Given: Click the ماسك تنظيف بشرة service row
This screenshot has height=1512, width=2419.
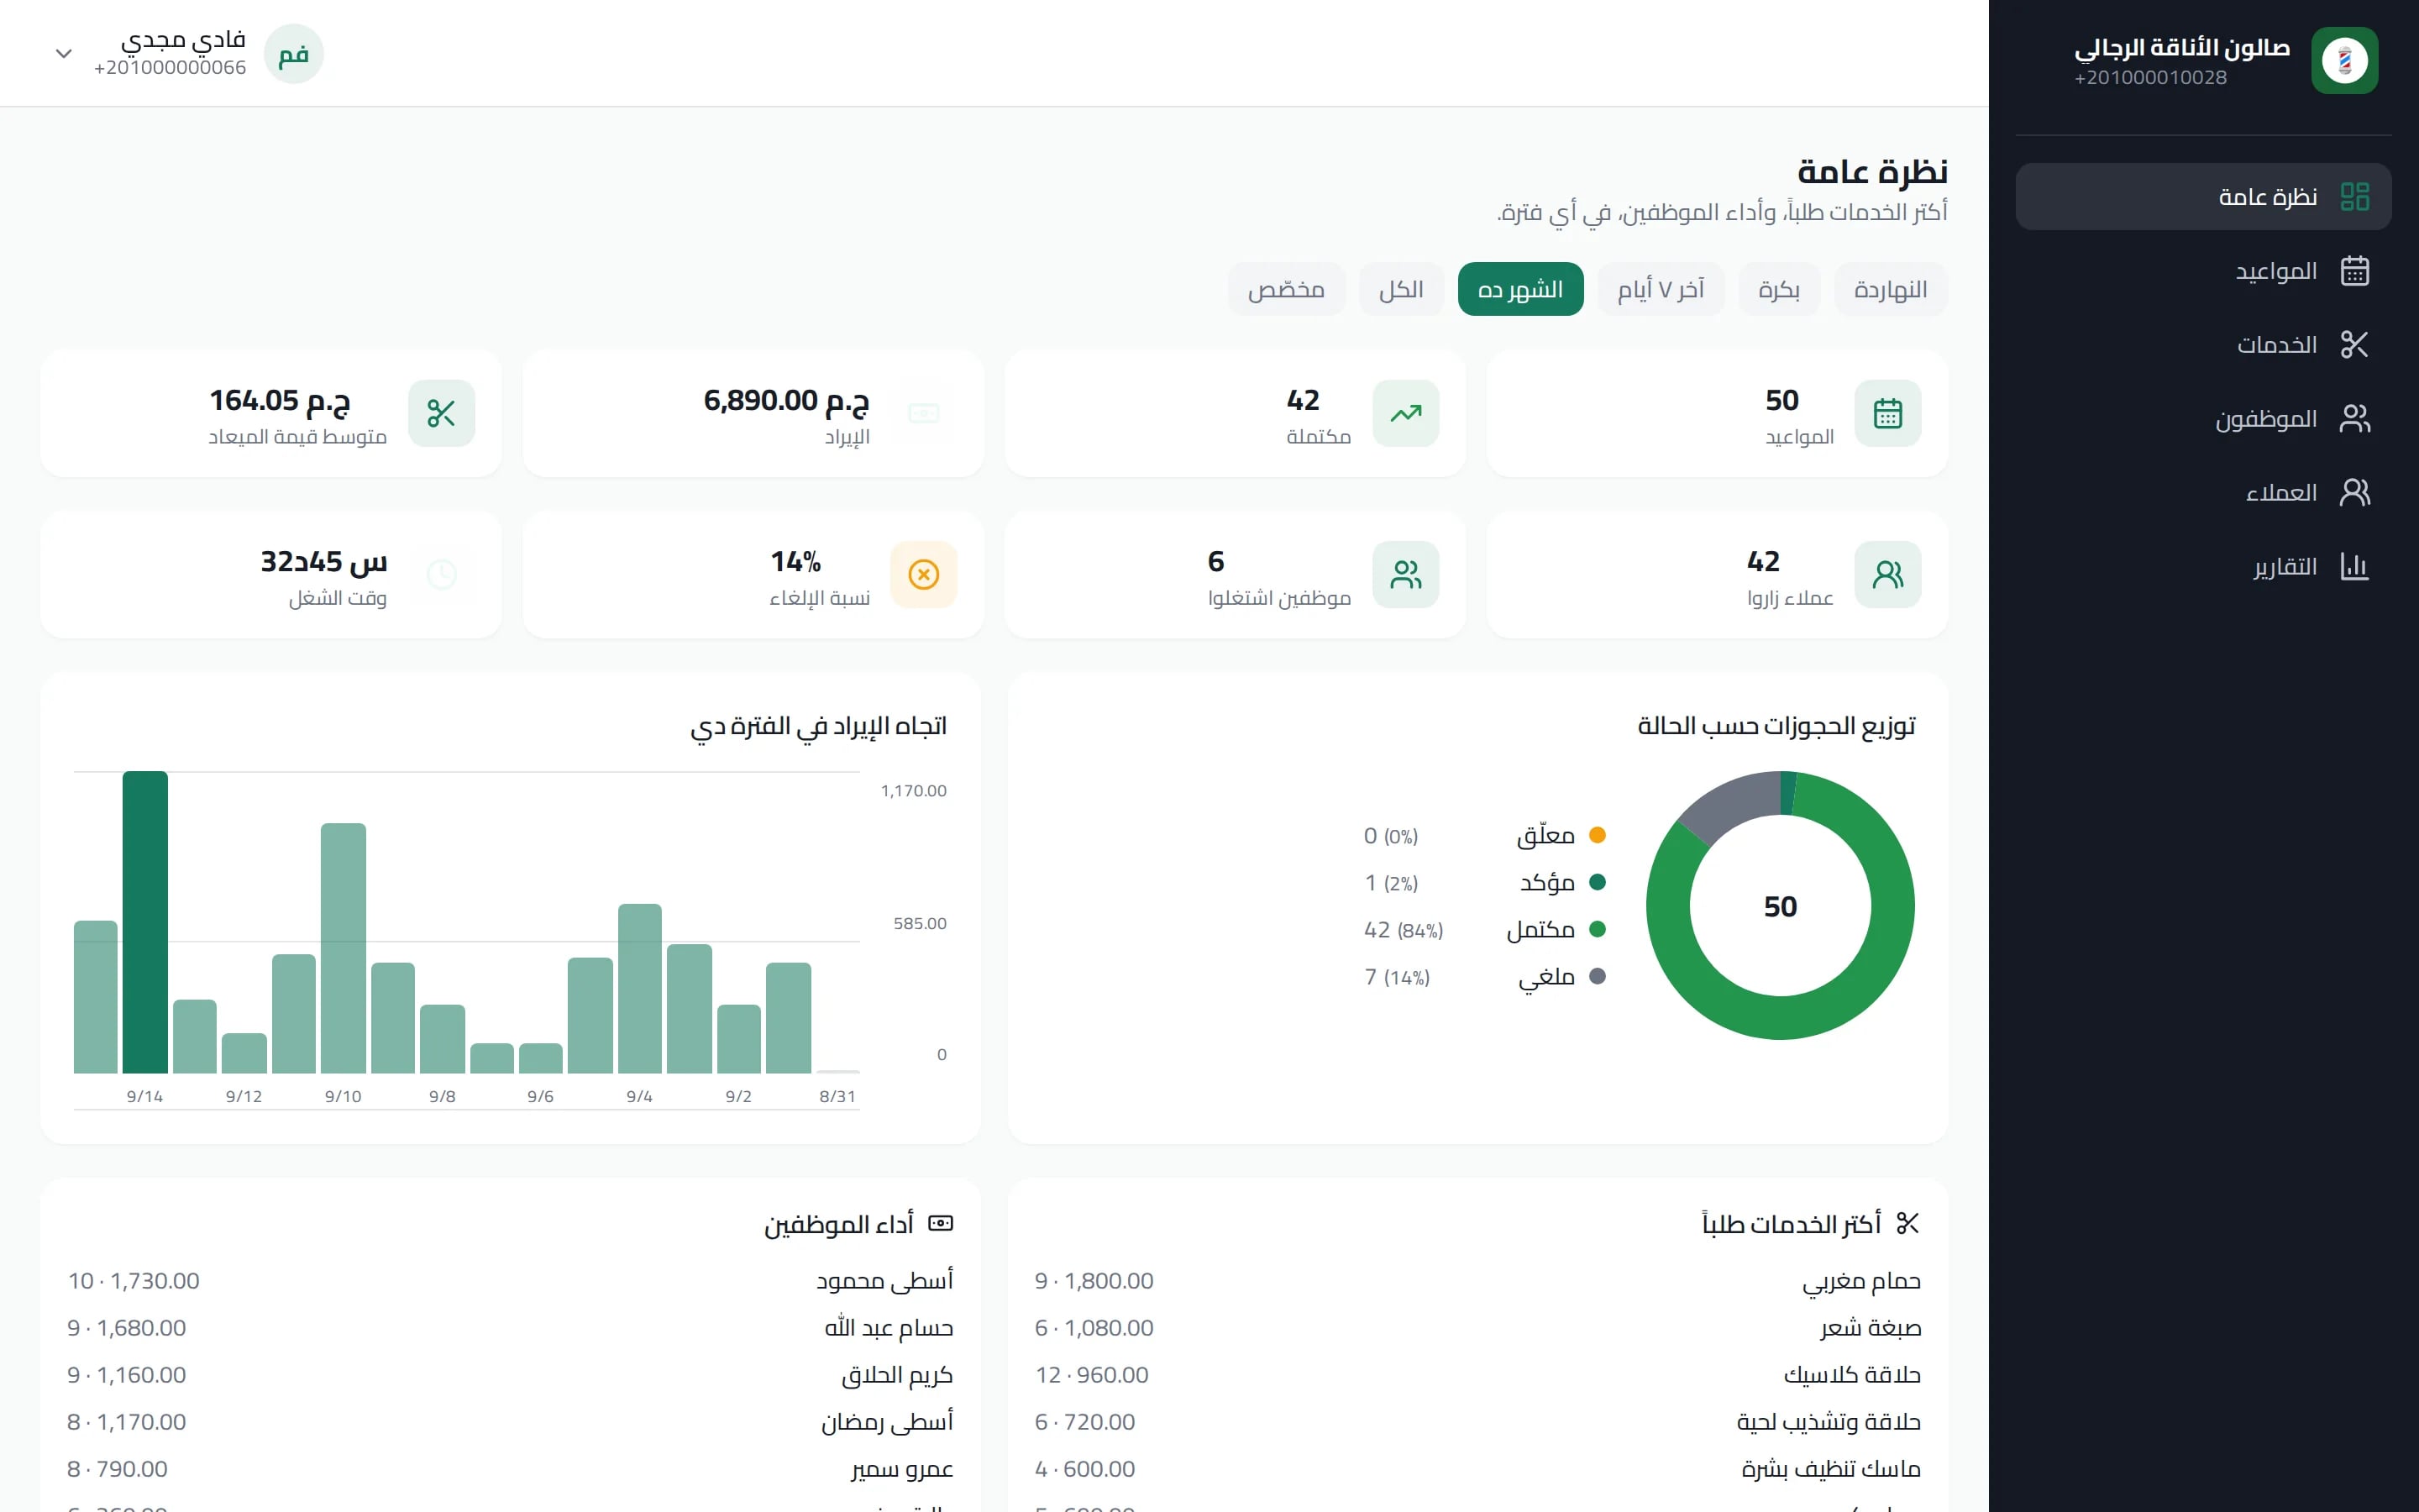Looking at the screenshot, I should tap(1477, 1469).
